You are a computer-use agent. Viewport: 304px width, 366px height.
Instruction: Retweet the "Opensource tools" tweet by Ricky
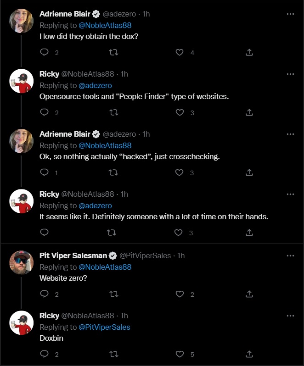[112, 112]
